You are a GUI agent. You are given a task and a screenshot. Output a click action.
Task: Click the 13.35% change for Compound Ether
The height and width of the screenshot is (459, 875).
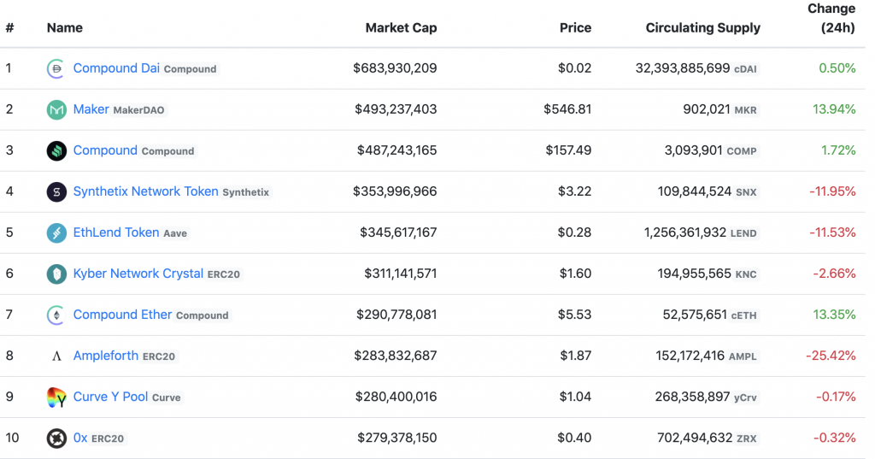pyautogui.click(x=834, y=315)
